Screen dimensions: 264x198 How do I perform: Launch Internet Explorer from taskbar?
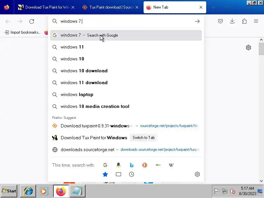(28, 191)
